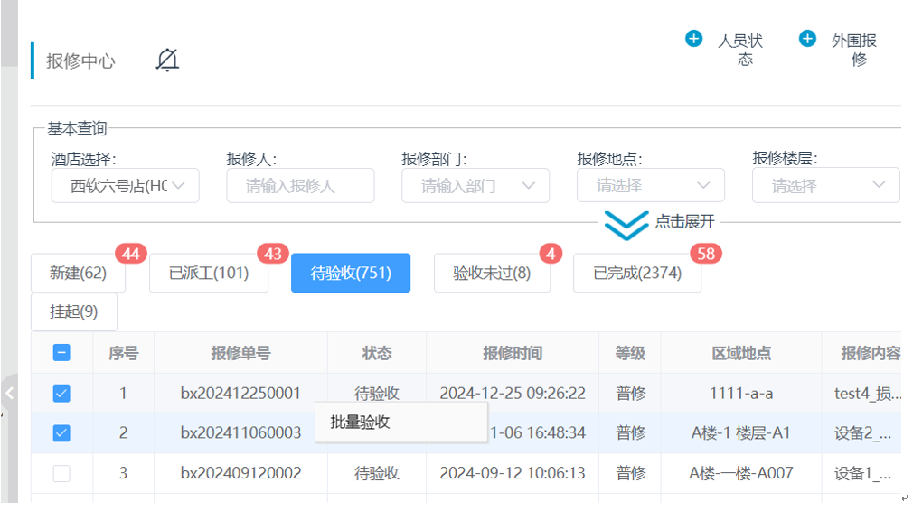Open the 报修地点 location dropdown
The width and height of the screenshot is (913, 511).
pos(651,186)
